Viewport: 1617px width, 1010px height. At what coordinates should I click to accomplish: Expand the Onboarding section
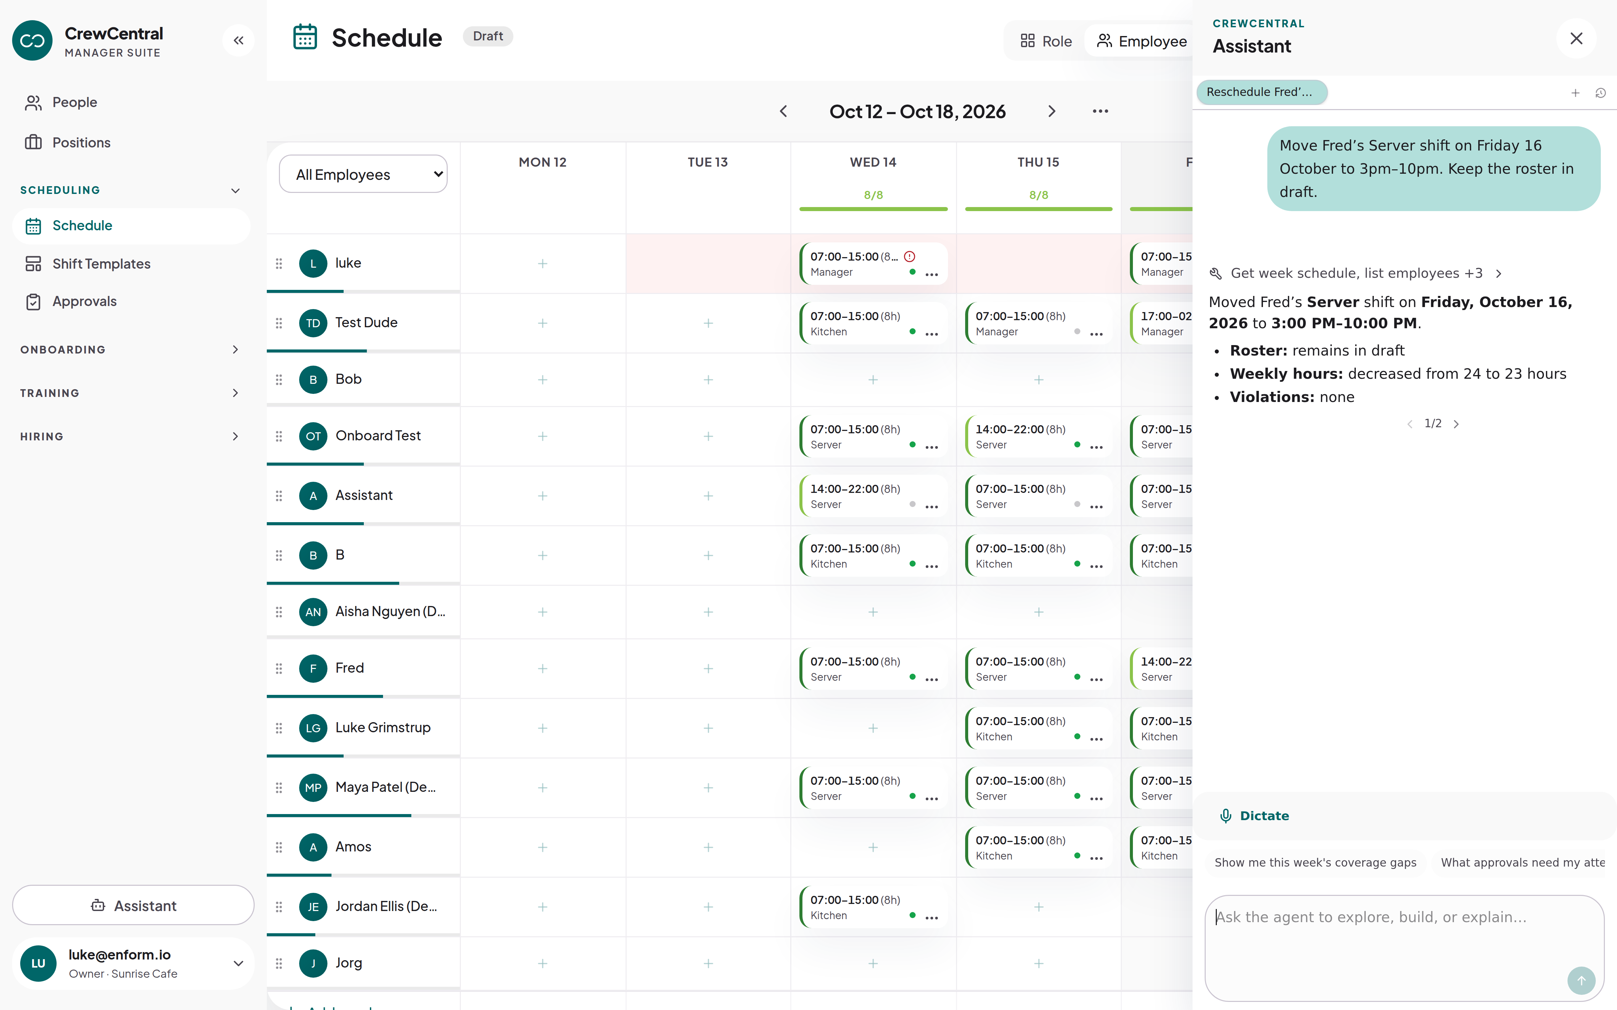pyautogui.click(x=235, y=349)
